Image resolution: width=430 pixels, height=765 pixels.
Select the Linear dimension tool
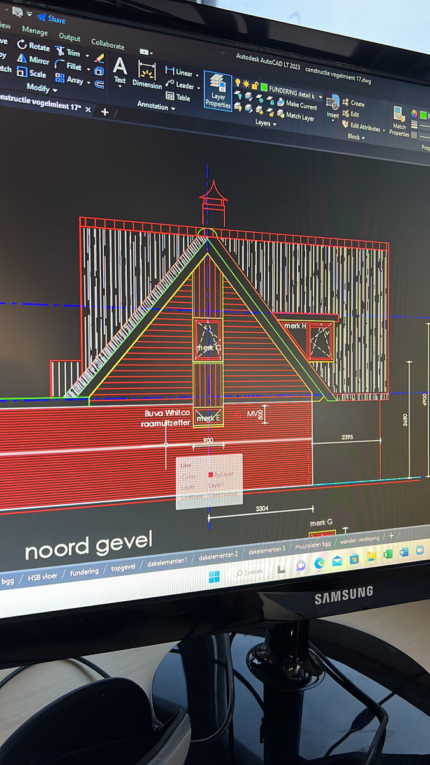(x=179, y=73)
